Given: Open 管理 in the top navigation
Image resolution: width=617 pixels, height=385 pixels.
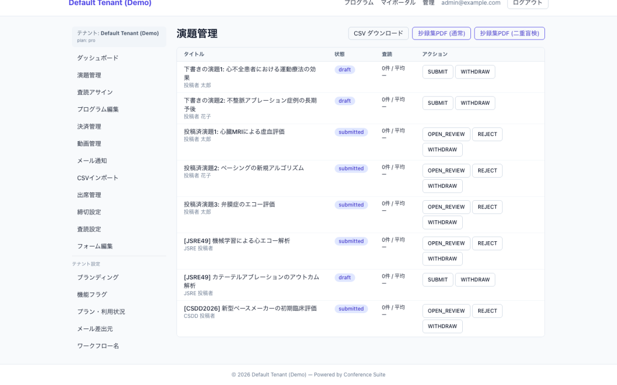Looking at the screenshot, I should pyautogui.click(x=428, y=3).
